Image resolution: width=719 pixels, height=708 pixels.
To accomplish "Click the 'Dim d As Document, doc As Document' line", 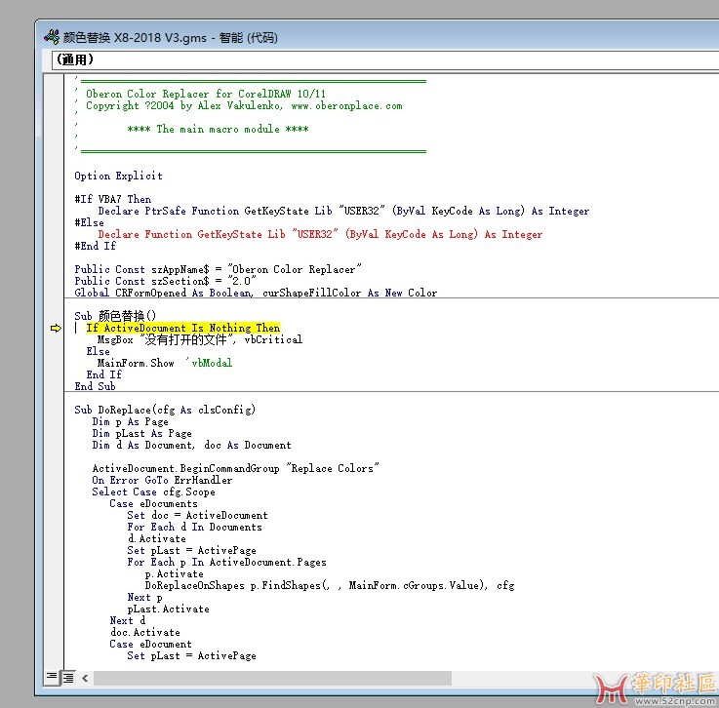I will pyautogui.click(x=191, y=446).
